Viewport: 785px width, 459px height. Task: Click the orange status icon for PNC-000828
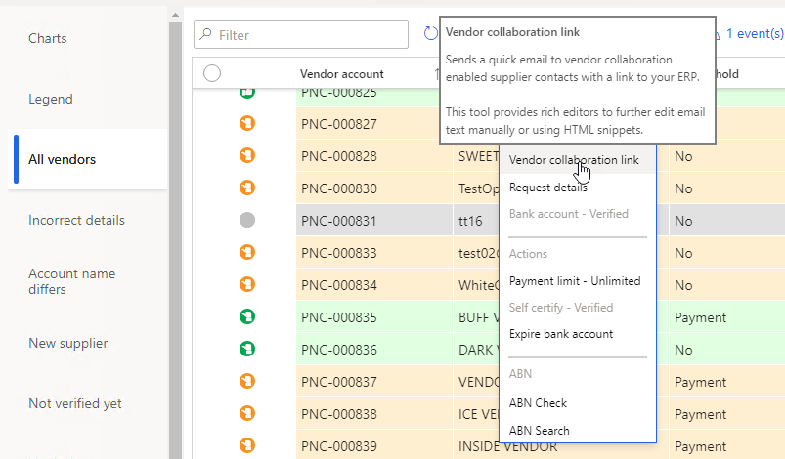pos(247,155)
